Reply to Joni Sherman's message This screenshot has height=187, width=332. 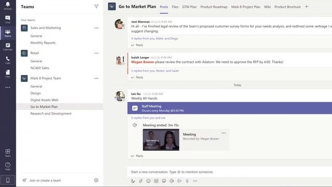pyautogui.click(x=137, y=45)
